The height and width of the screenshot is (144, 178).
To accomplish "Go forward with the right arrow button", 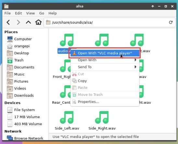I will coord(18,22).
